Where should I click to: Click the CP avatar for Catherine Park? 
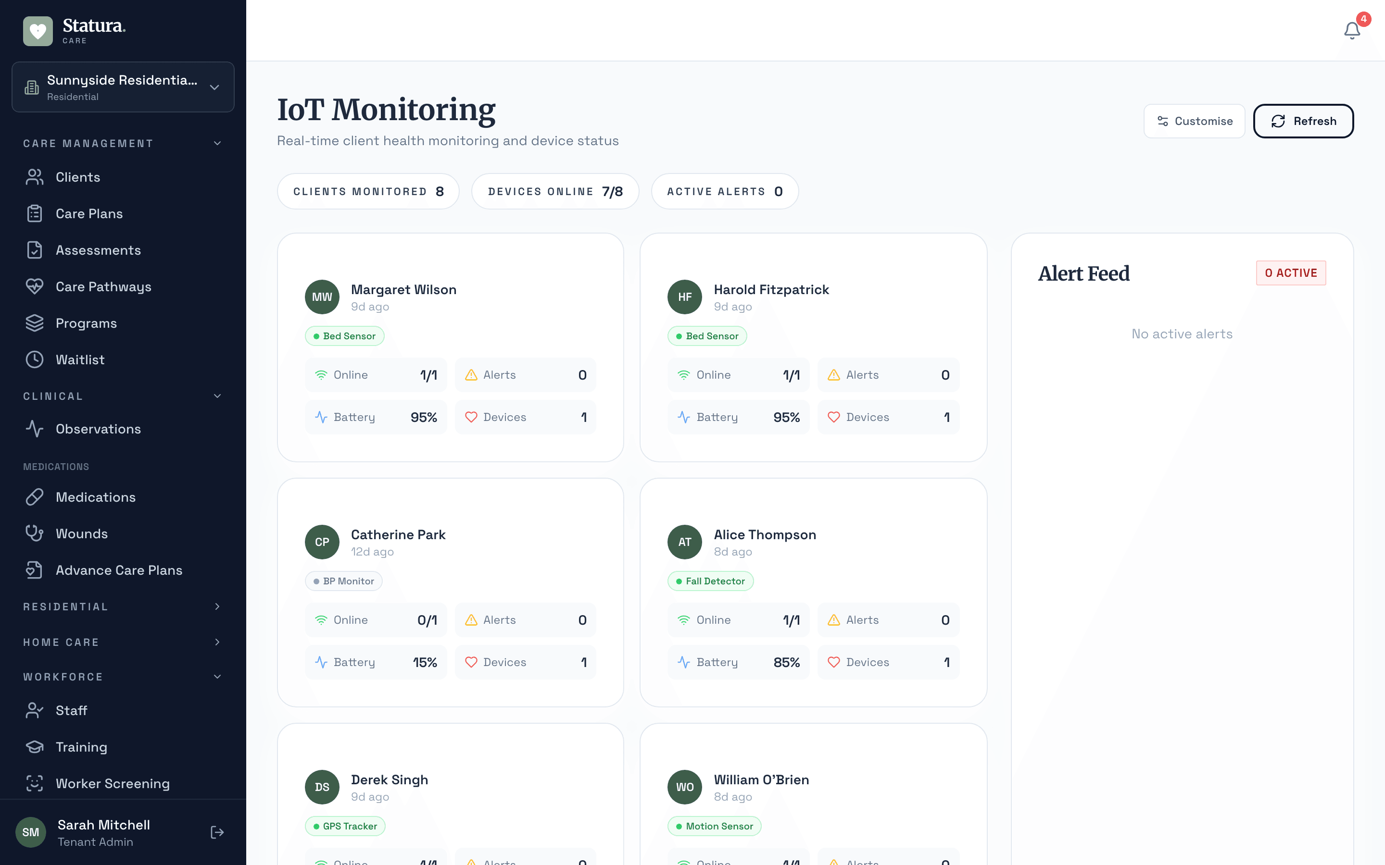322,542
